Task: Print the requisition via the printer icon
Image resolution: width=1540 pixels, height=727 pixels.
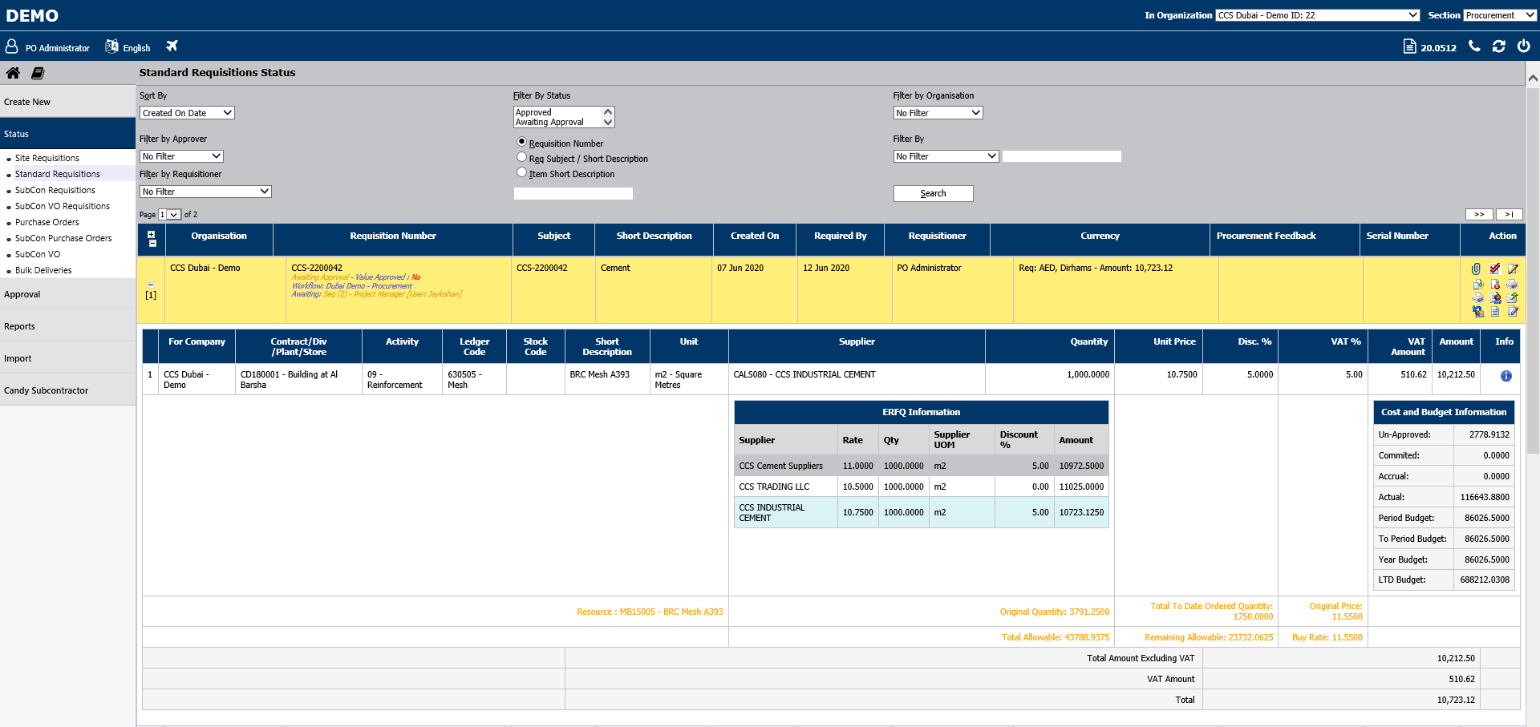Action: tap(1513, 285)
